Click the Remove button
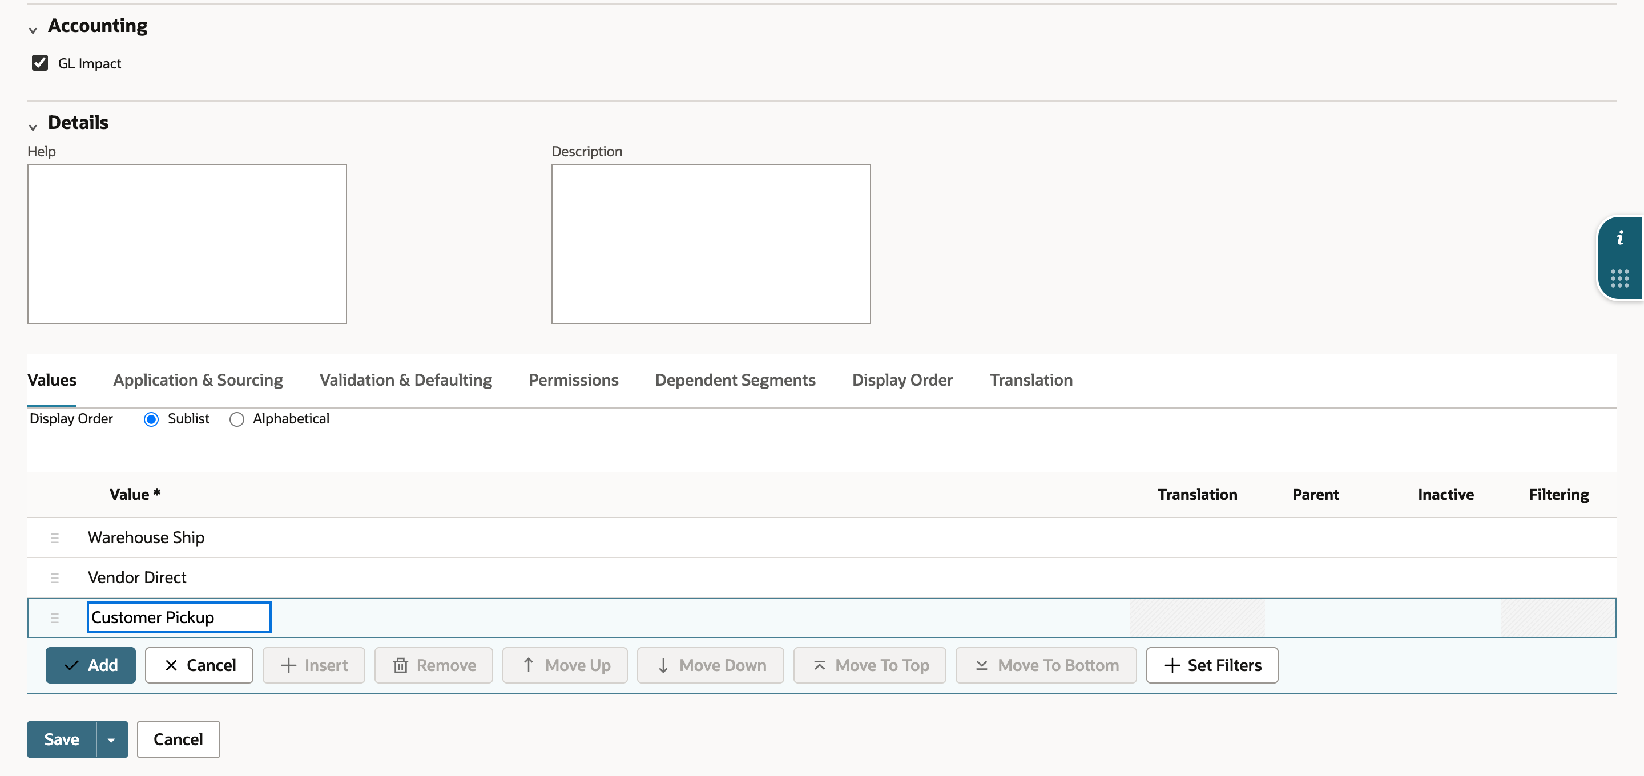Viewport: 1644px width, 776px height. [434, 666]
